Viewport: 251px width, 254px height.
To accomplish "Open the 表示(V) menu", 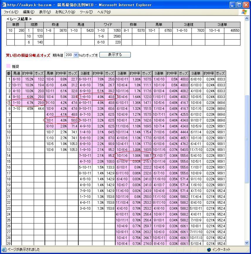I will pos(45,12).
